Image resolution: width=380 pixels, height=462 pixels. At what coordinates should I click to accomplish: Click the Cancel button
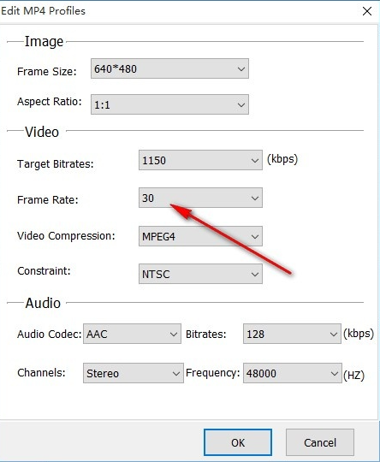pyautogui.click(x=320, y=442)
